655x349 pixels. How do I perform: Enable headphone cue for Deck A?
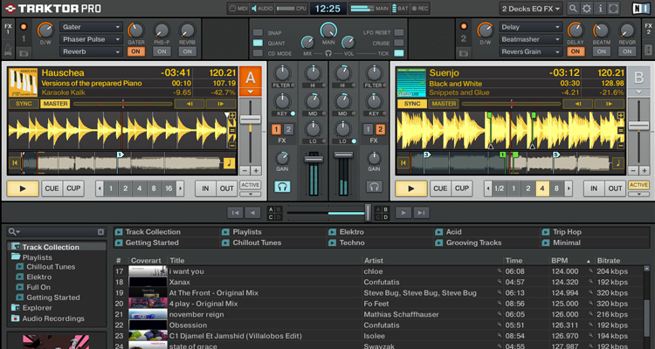coord(282,186)
